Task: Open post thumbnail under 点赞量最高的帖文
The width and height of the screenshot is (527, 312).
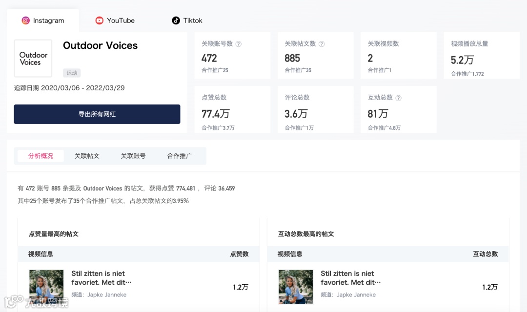Action: 46,287
